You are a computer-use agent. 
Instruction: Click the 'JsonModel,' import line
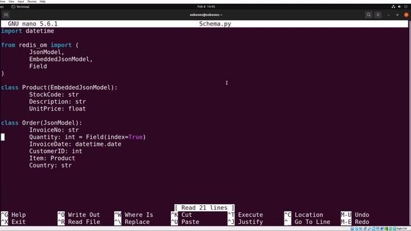[x=47, y=52]
